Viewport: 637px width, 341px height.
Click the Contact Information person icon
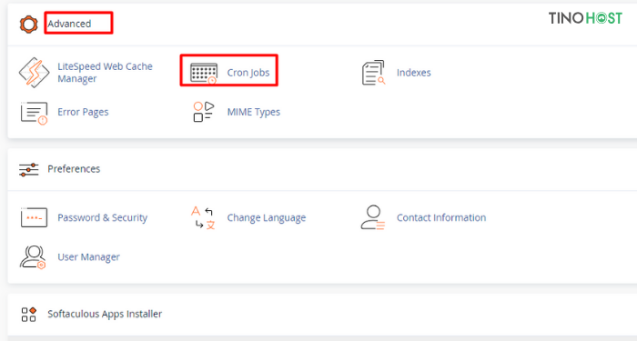point(373,217)
